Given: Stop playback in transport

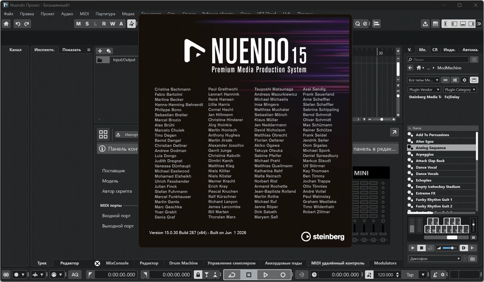Looking at the screenshot, I should coord(249,275).
